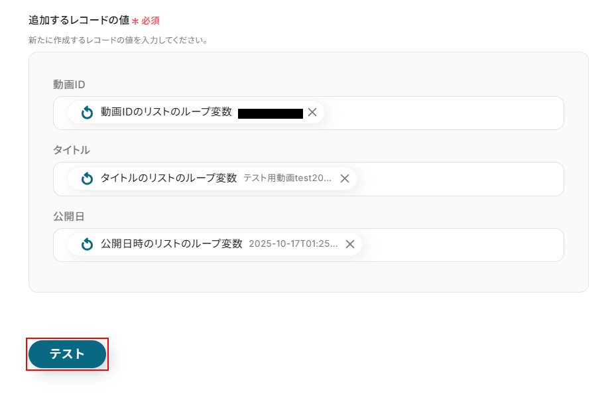The image size is (614, 394).
Task: Click the テスト用動画test20... preview value
Action: [x=287, y=178]
